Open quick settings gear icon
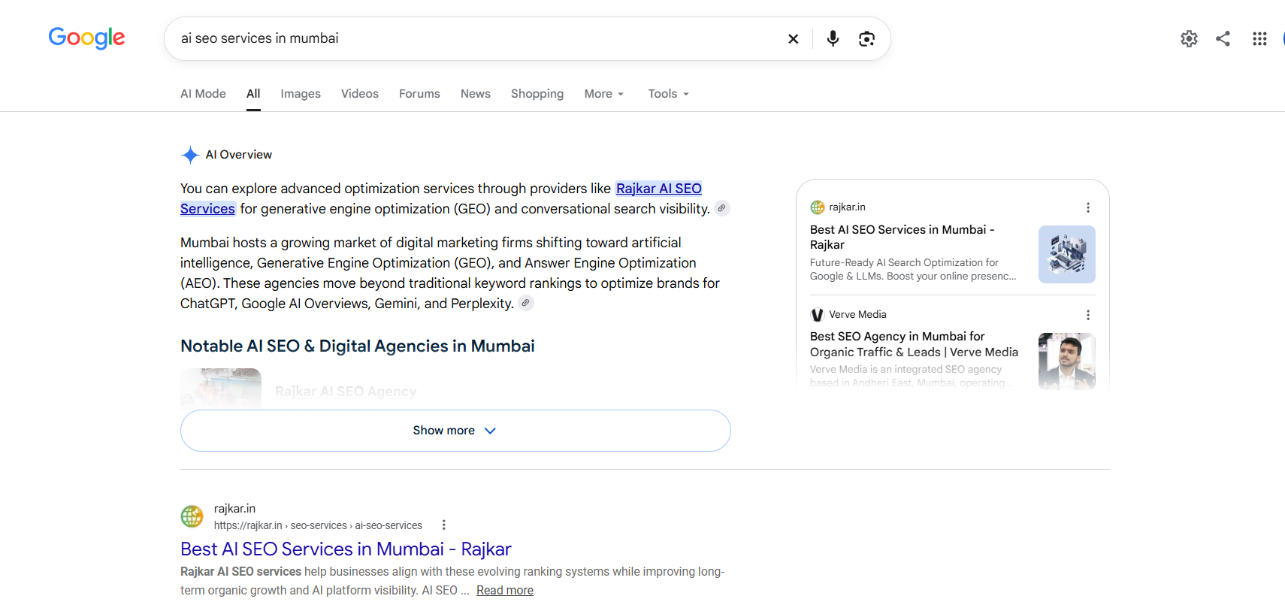 (x=1189, y=38)
